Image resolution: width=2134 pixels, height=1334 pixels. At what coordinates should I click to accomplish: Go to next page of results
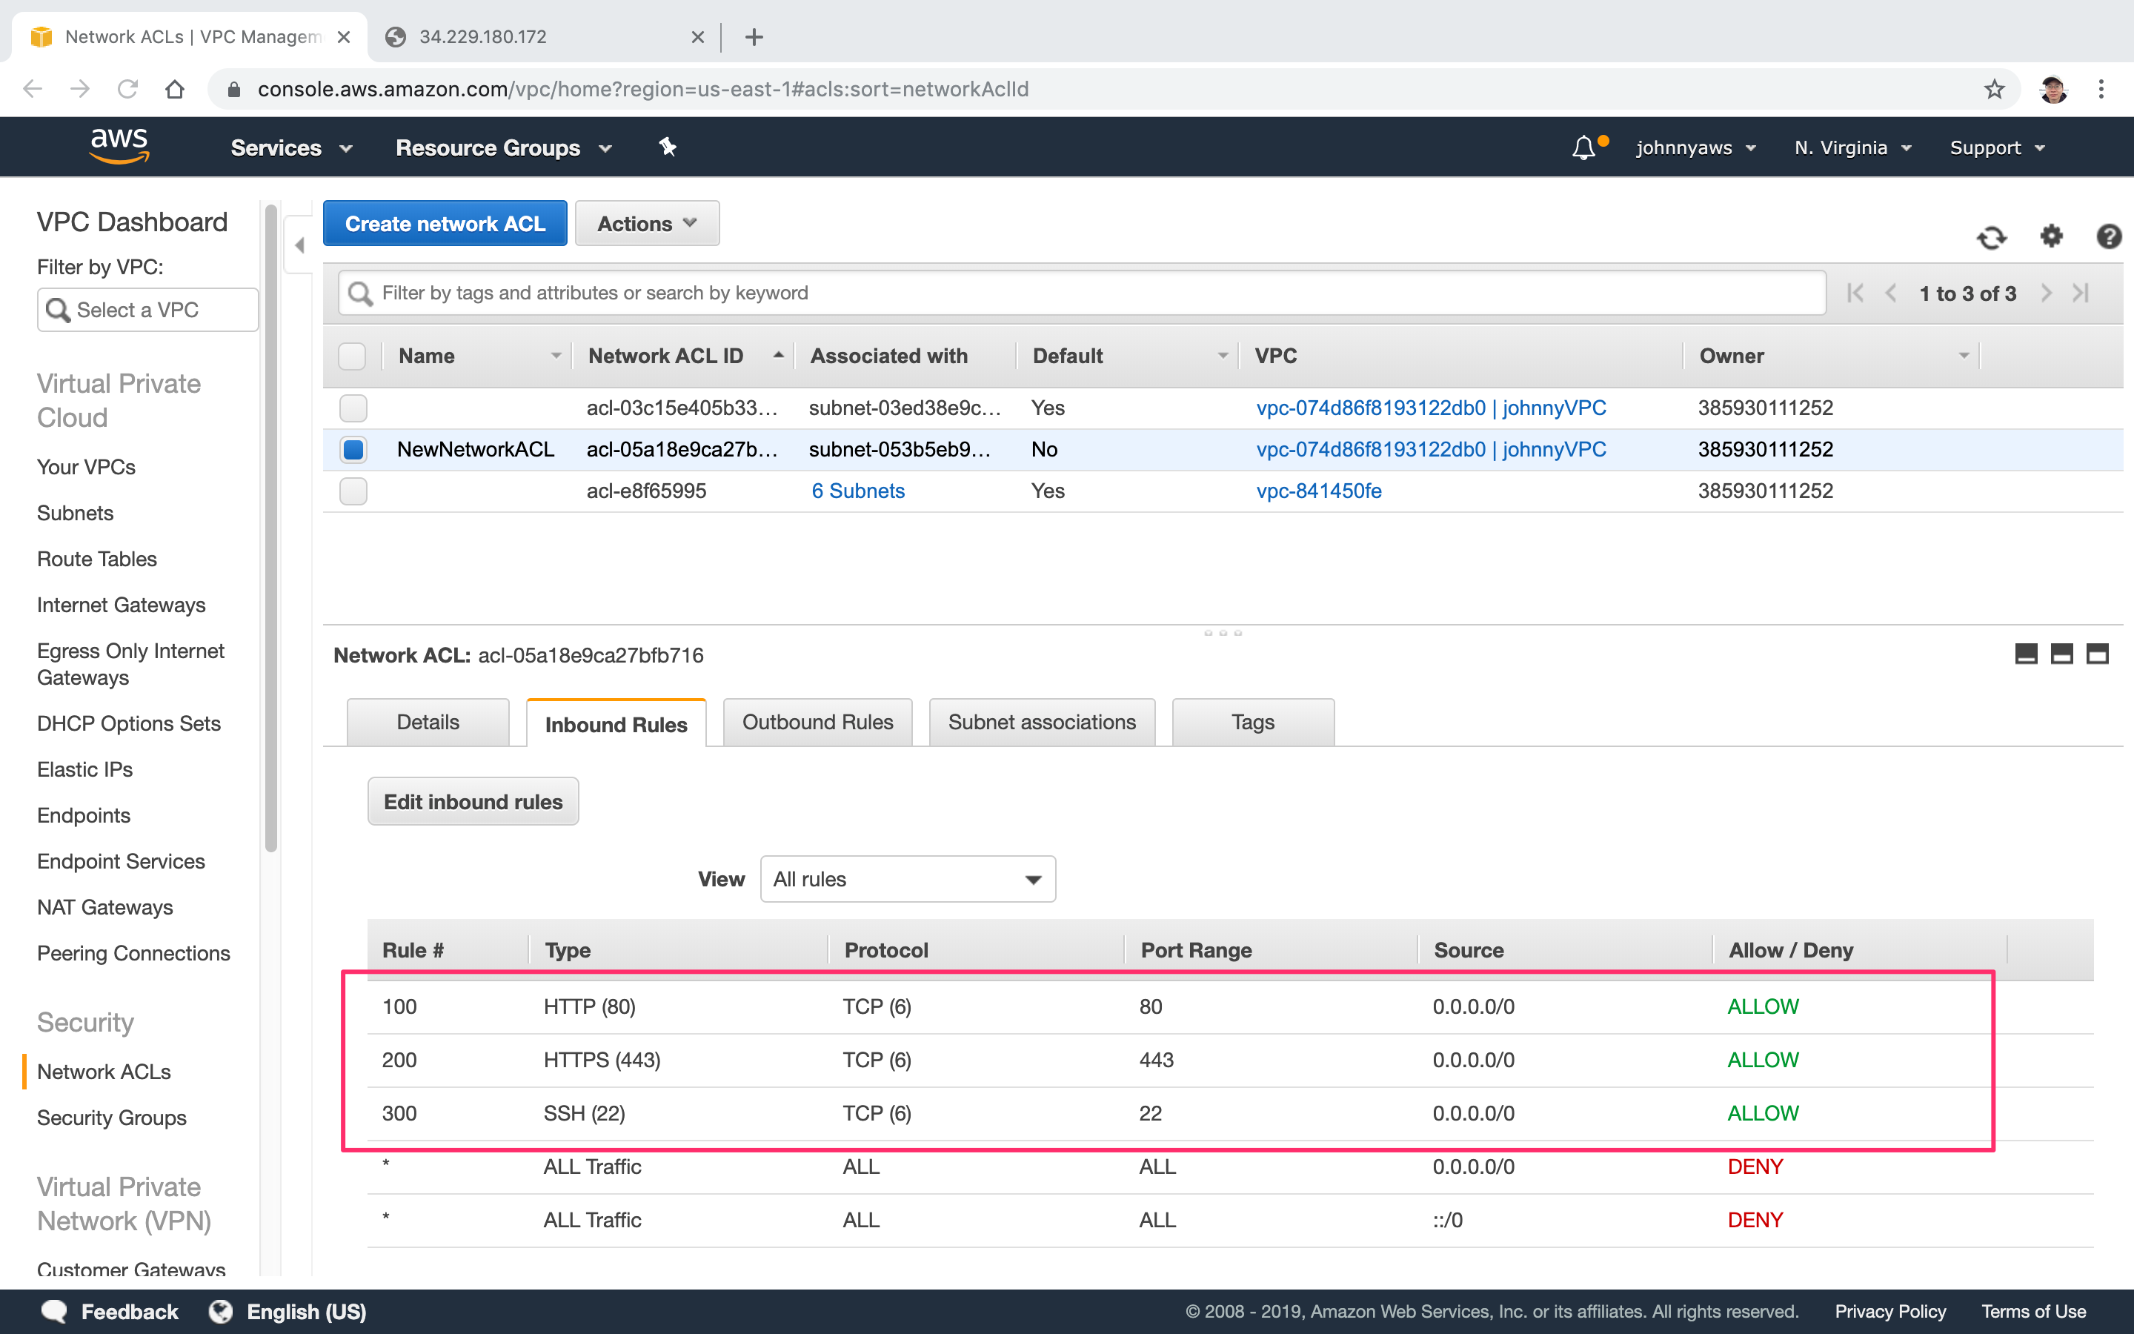[x=2046, y=293]
